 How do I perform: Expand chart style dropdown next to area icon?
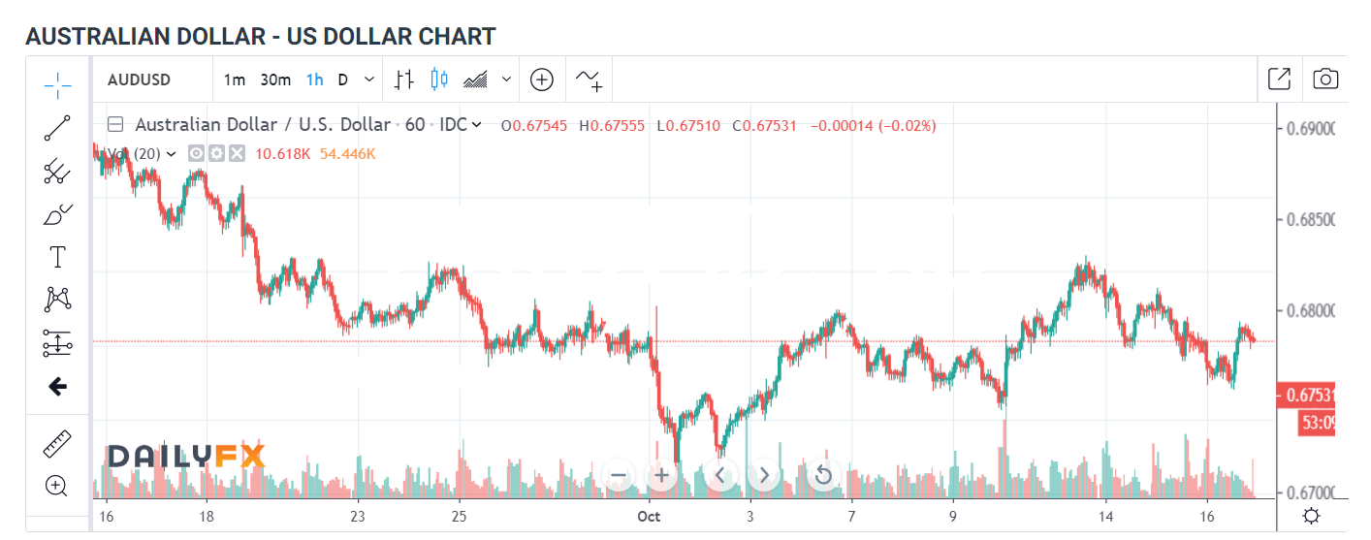506,79
